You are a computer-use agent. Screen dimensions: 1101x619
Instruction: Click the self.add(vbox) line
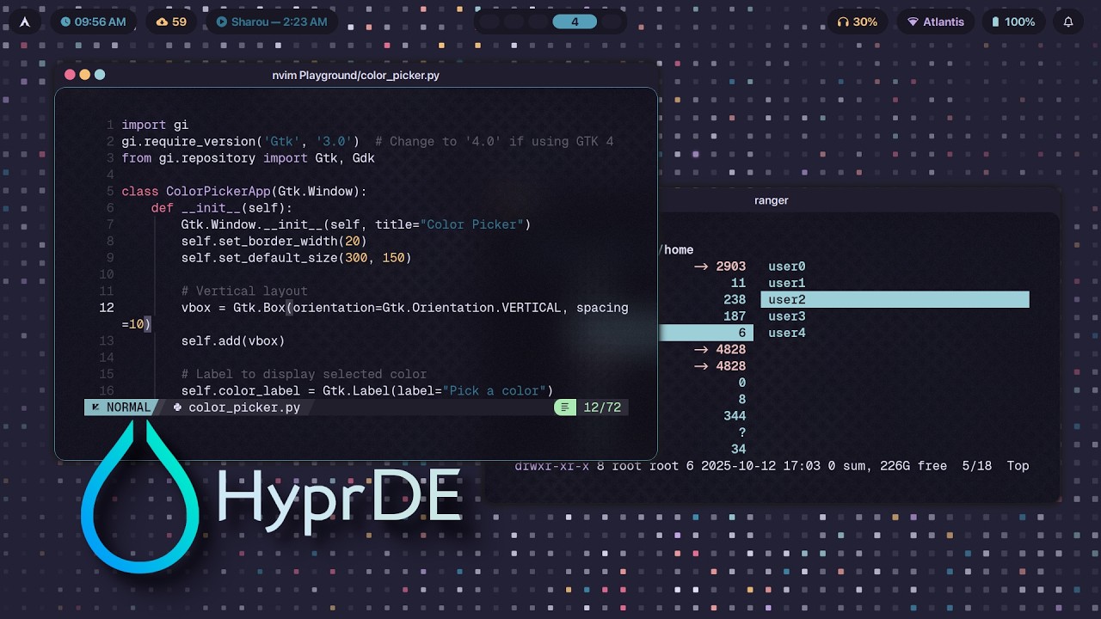point(233,340)
